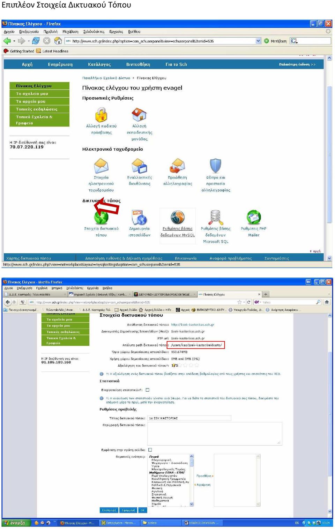Open Εναλλακτικές διευθύνσεις mail icon

139,166
